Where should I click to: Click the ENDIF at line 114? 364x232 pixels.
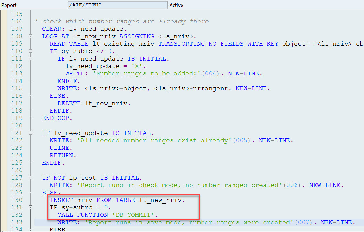[x=69, y=81]
